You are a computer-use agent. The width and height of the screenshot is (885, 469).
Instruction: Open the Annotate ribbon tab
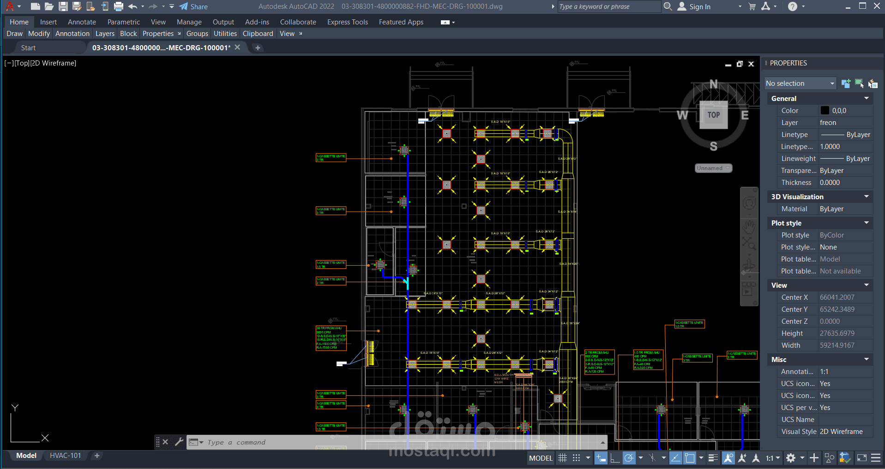[x=82, y=22]
